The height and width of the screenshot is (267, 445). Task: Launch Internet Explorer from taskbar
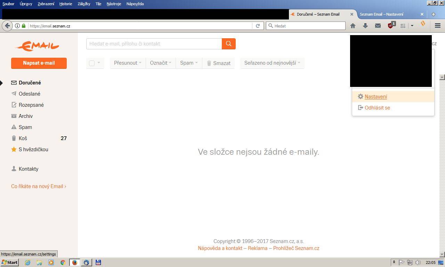(28, 262)
